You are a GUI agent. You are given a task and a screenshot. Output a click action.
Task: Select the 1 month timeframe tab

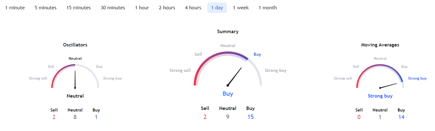[x=267, y=8]
